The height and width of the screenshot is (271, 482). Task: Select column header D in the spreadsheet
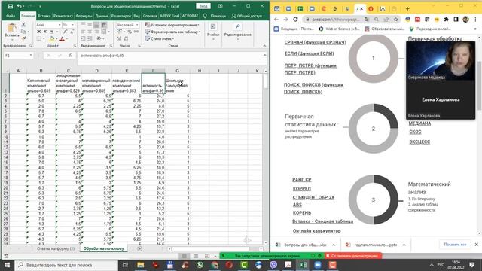96,71
